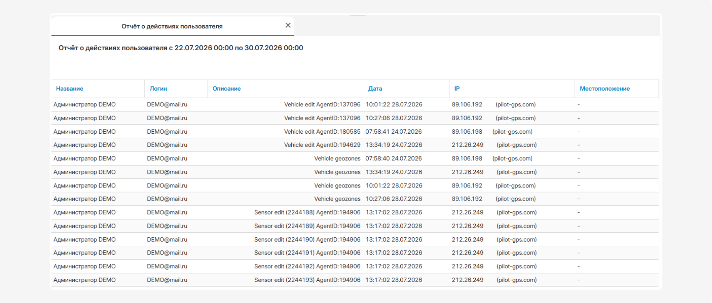Click the date '07:58:40 24.07.2026'
Screen dimensions: 712x303
[394, 159]
